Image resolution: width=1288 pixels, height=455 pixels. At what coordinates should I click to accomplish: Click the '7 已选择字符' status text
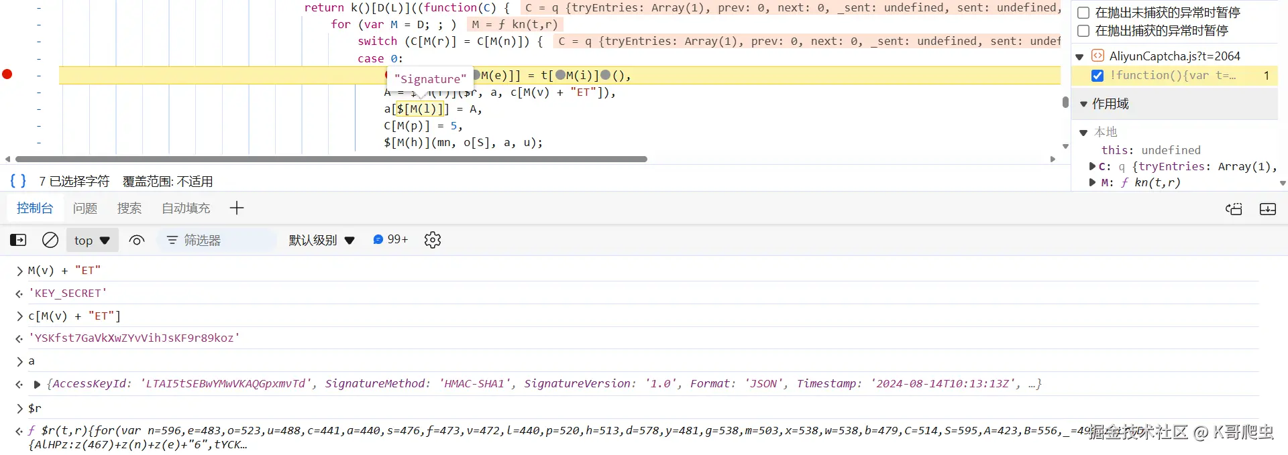(x=74, y=182)
